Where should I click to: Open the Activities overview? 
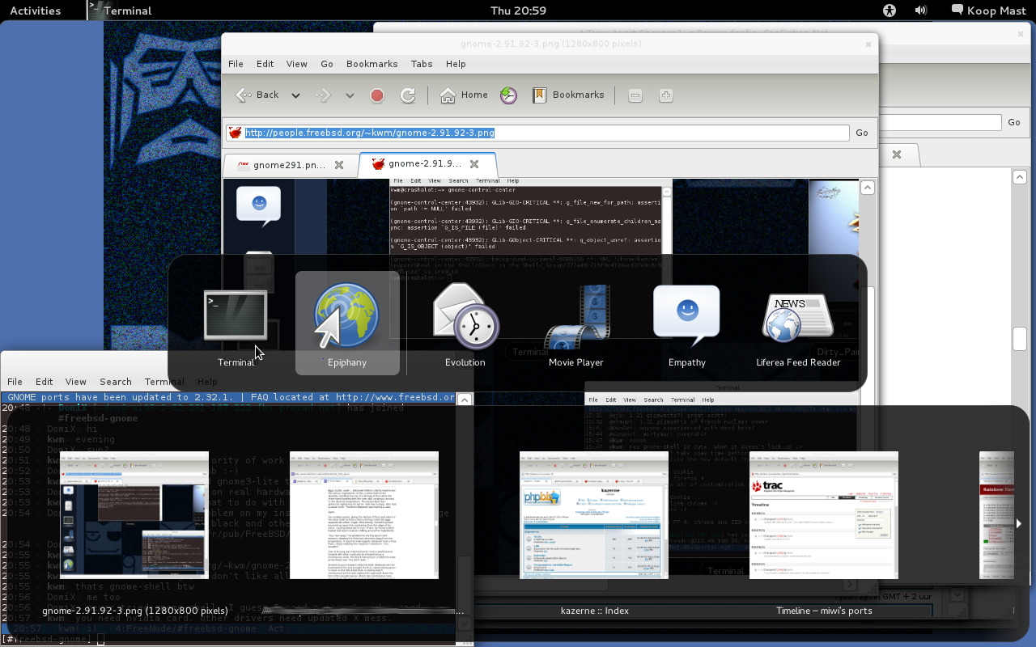[x=35, y=11]
